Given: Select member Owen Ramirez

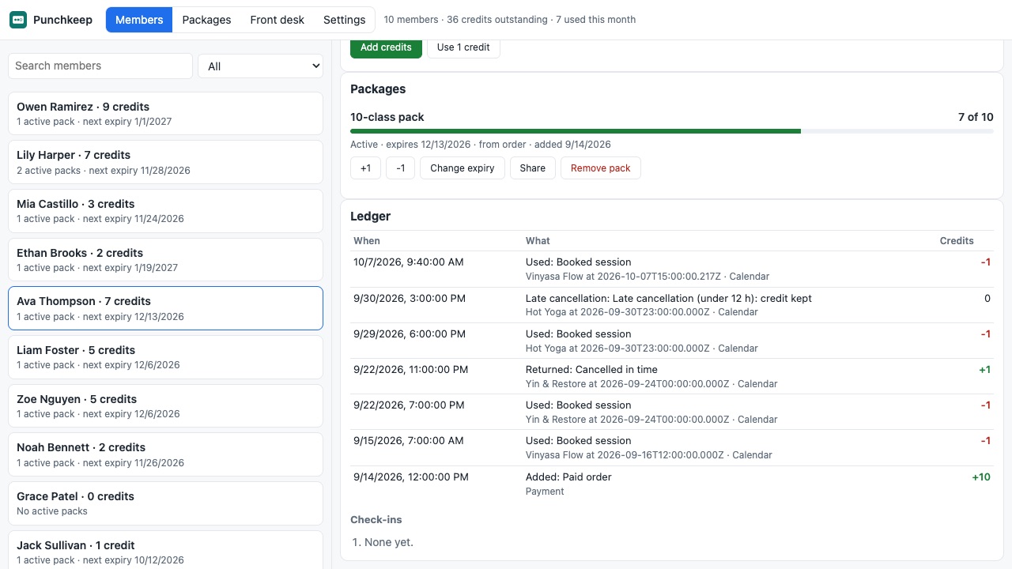Looking at the screenshot, I should (165, 113).
